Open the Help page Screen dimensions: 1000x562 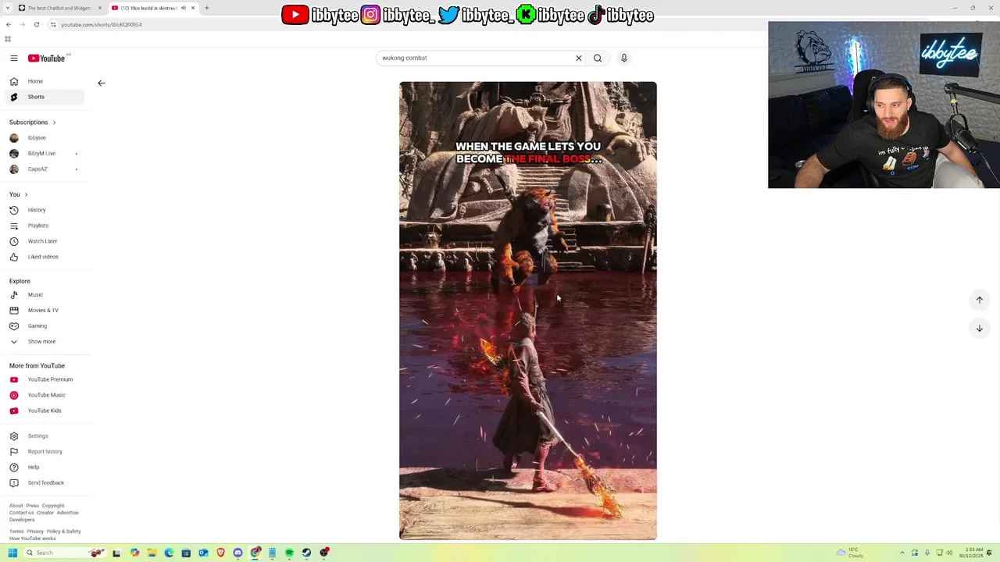coord(45,468)
